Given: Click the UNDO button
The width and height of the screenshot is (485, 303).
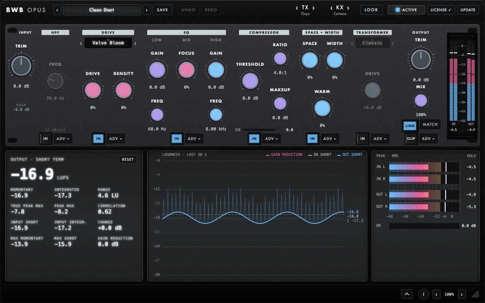Looking at the screenshot, I should pyautogui.click(x=188, y=10).
